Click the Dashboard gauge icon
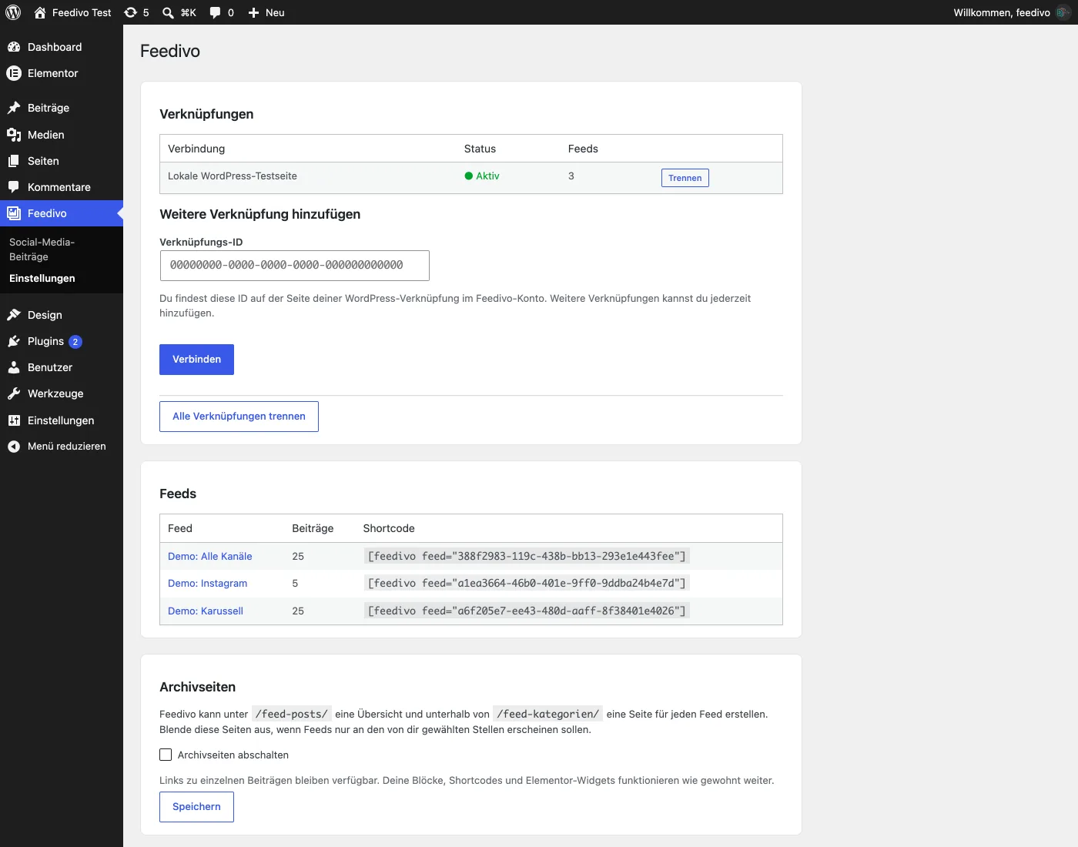 (x=14, y=47)
